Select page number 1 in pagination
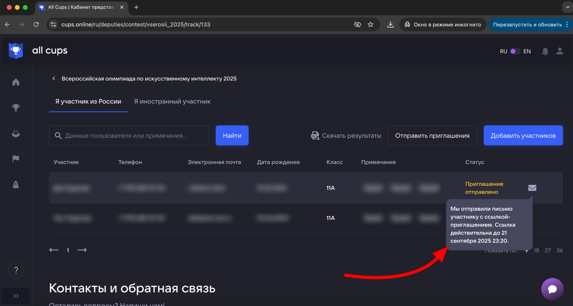This screenshot has height=306, width=573. tap(68, 250)
